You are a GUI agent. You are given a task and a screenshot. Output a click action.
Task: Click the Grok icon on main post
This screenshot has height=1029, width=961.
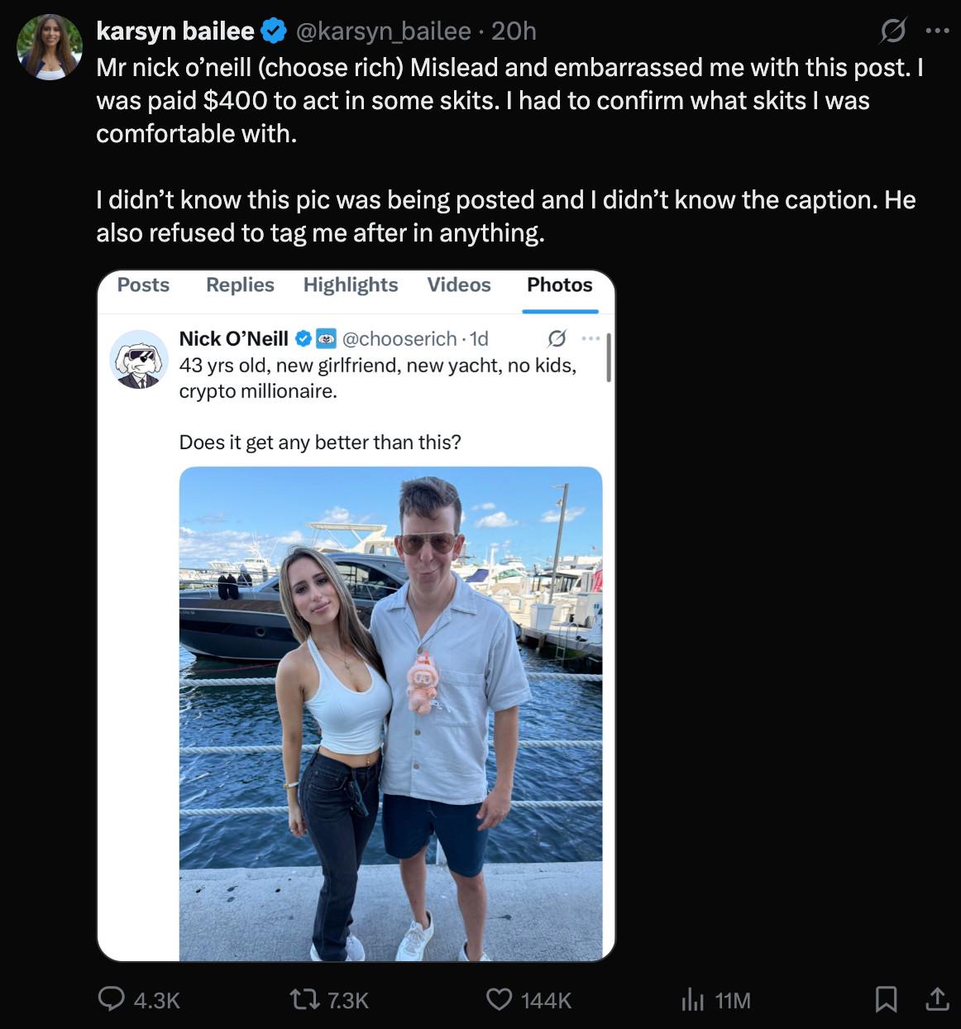892,31
